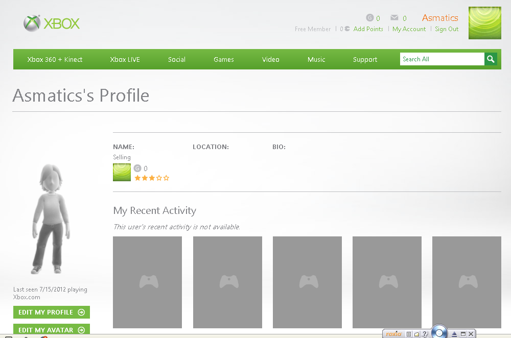Click the Roxio help question mark
The height and width of the screenshot is (338, 511).
click(x=424, y=334)
